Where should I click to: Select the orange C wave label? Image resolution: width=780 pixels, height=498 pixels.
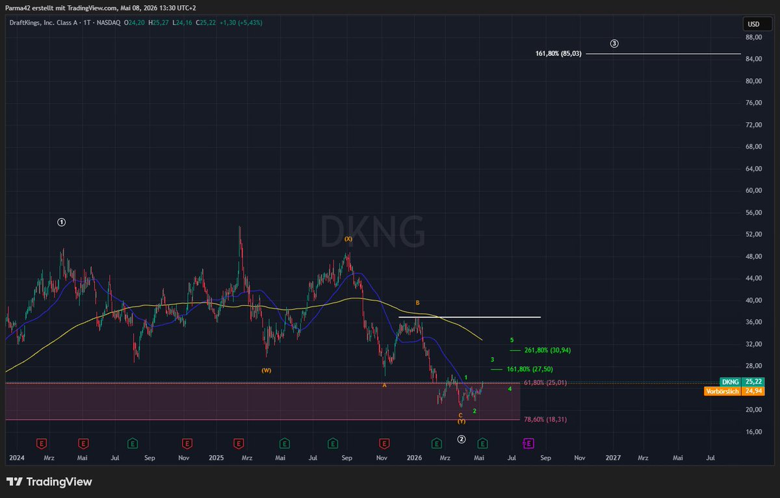coord(460,414)
